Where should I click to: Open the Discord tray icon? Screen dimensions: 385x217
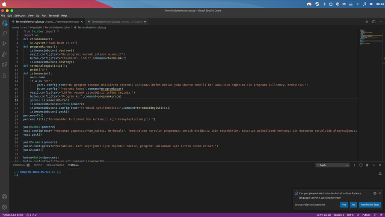309,4
